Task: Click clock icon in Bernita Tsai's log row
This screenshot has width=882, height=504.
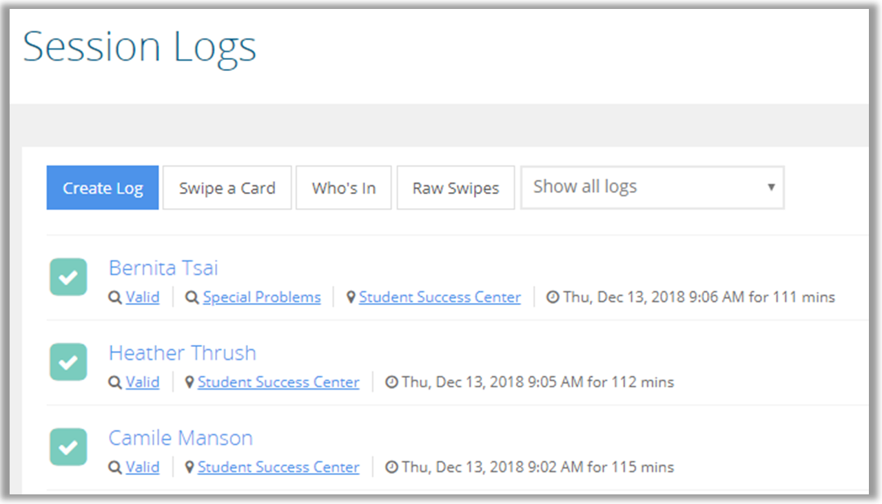Action: [553, 297]
